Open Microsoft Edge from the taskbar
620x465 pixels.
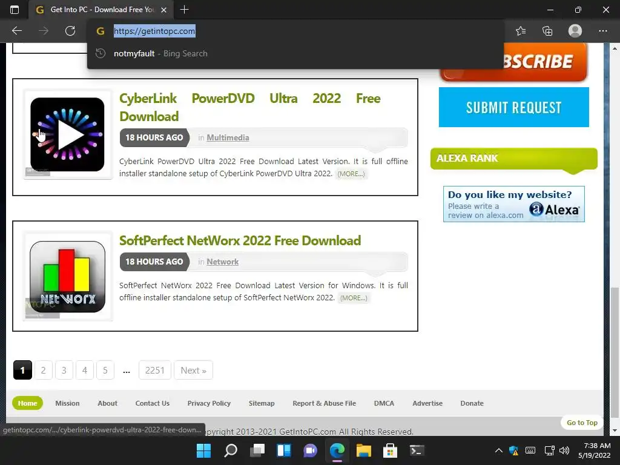click(x=337, y=450)
